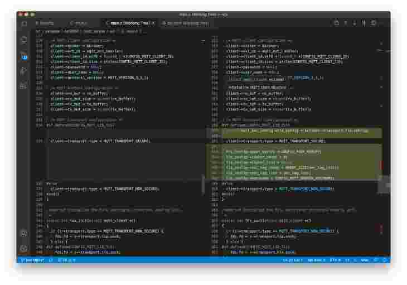Close the main.c (Working Tree) tab

click(154, 23)
